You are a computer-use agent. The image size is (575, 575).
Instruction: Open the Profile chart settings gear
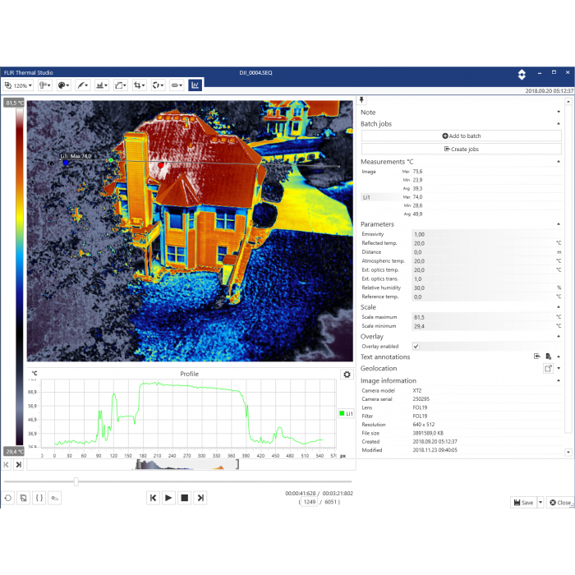(347, 375)
